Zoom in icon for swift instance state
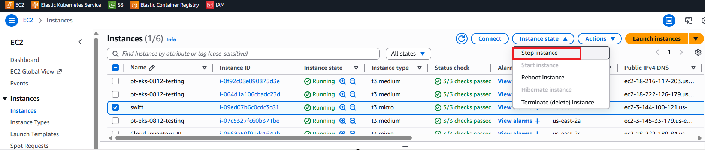705x150 pixels. pos(342,107)
